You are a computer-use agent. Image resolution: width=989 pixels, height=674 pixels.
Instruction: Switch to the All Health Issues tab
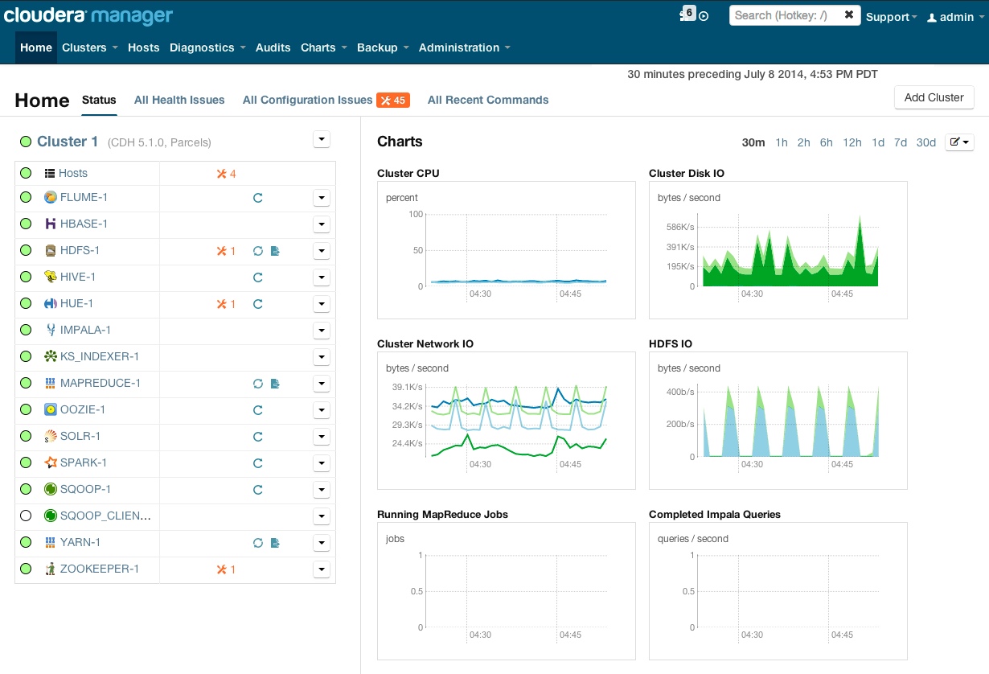179,100
